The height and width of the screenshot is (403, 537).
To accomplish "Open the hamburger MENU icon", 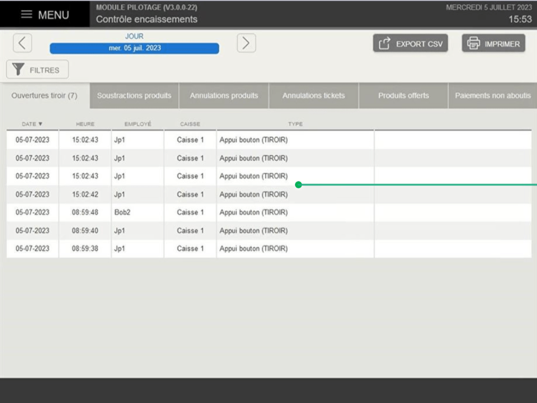I will [x=27, y=15].
